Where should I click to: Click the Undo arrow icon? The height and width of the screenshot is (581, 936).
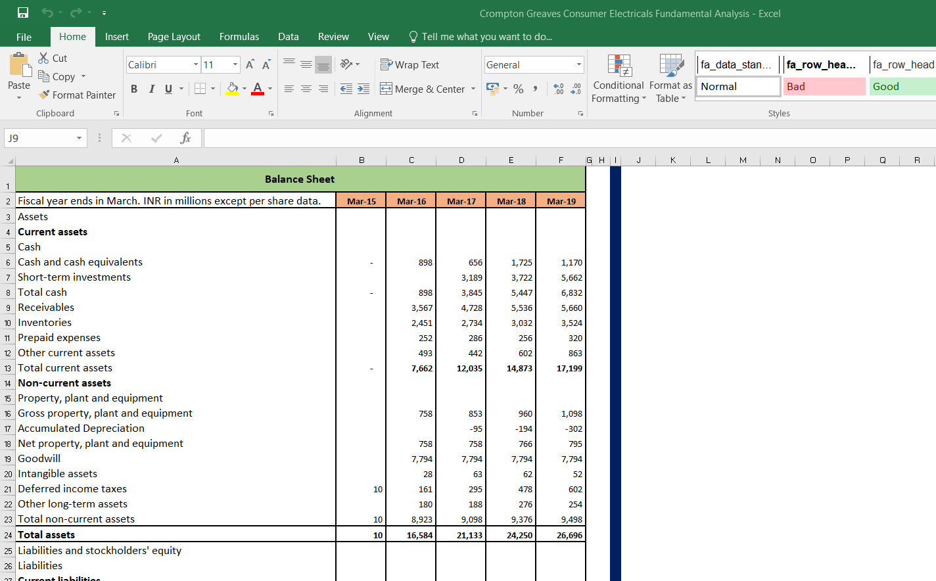47,12
